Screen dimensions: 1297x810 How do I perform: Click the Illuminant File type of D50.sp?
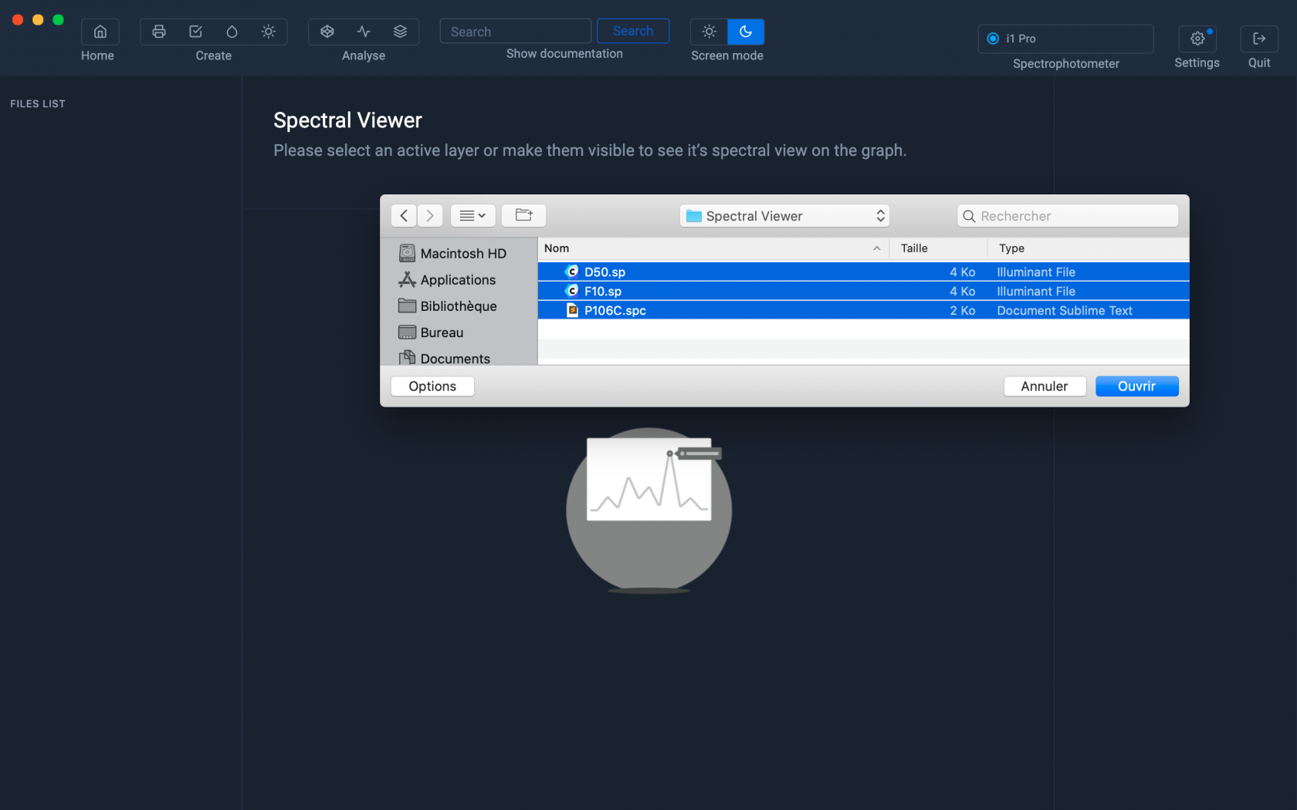(x=1036, y=272)
